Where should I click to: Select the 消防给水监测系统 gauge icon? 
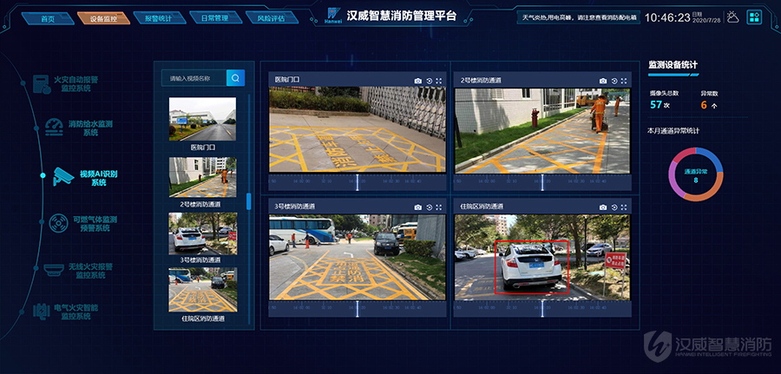pyautogui.click(x=55, y=128)
